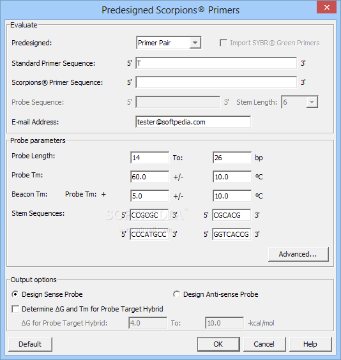Edit the CCGCGC stem sequence field
The image size is (341, 360).
coord(149,215)
